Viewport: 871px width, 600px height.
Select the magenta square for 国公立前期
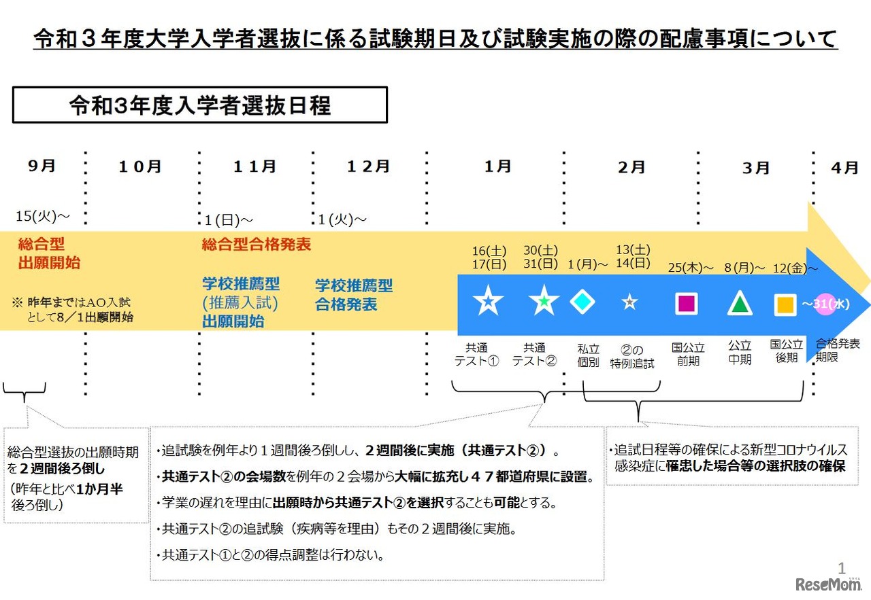coord(687,304)
